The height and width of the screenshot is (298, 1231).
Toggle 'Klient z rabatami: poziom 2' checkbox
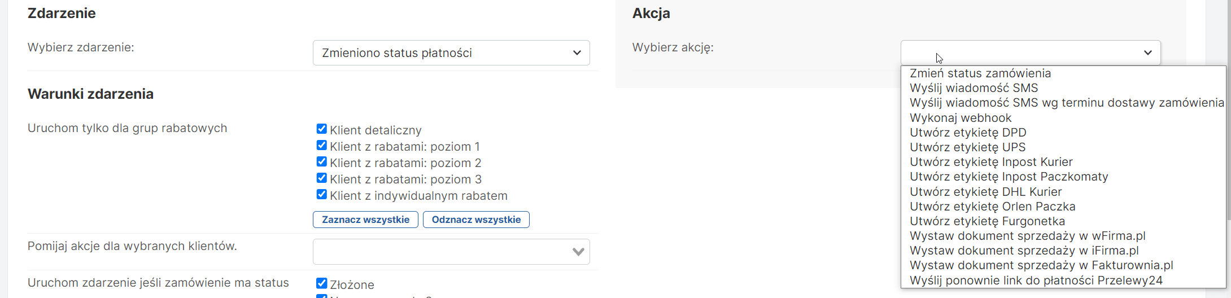tap(322, 162)
